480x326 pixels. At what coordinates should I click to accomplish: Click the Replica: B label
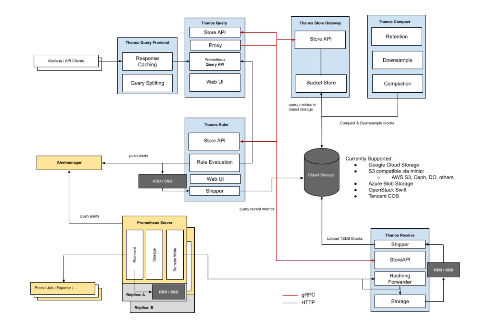(x=144, y=308)
